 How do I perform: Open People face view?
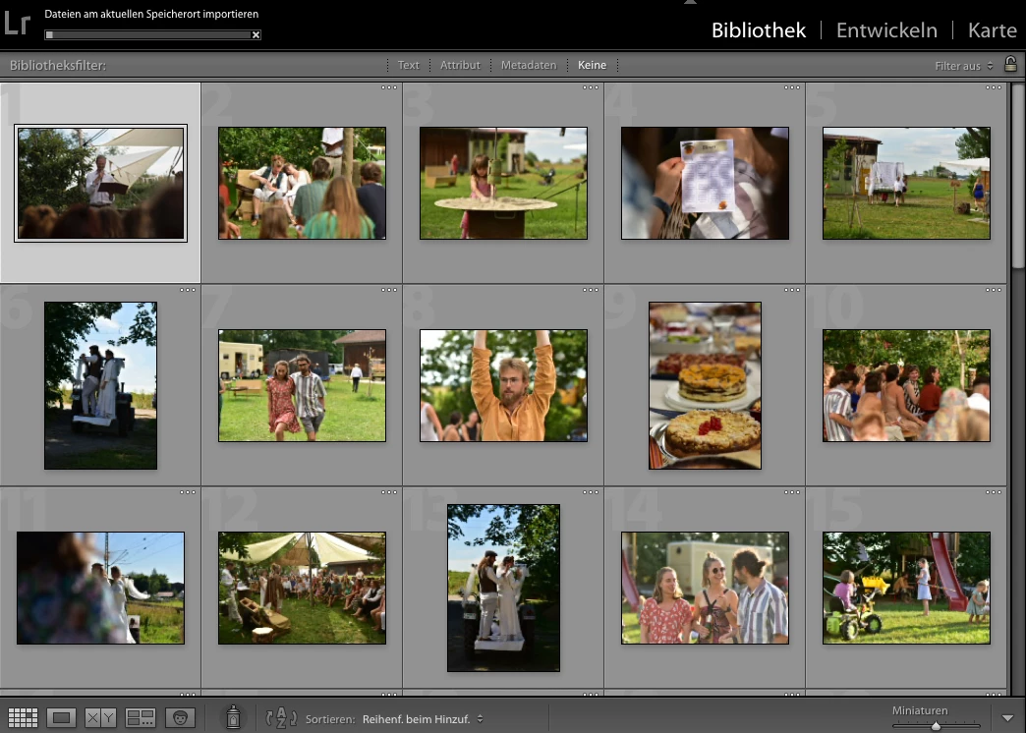tap(180, 718)
